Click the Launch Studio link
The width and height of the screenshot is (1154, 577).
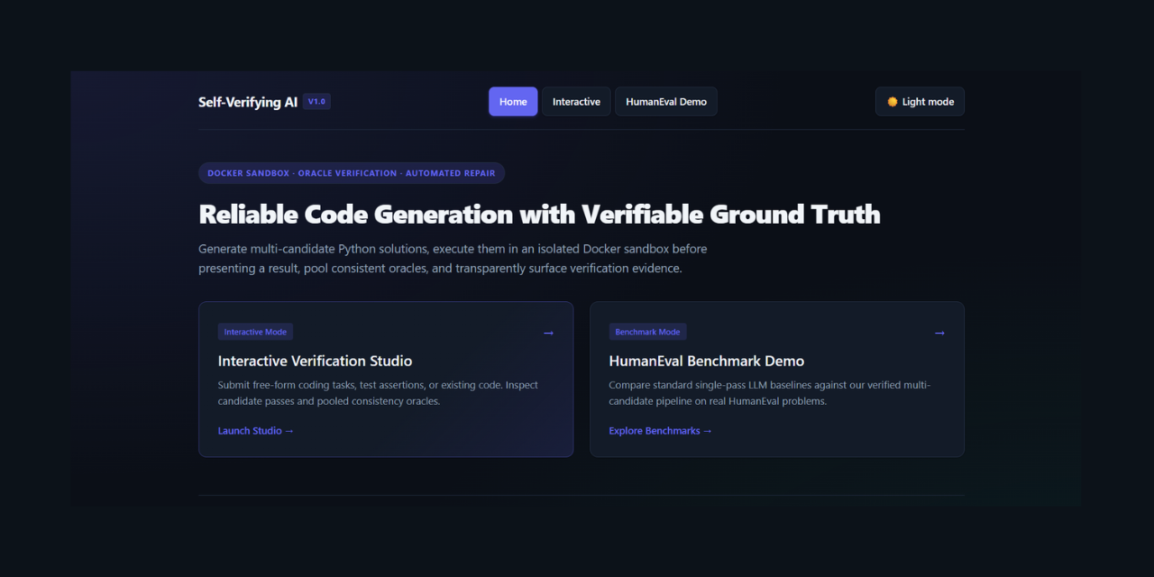point(256,431)
